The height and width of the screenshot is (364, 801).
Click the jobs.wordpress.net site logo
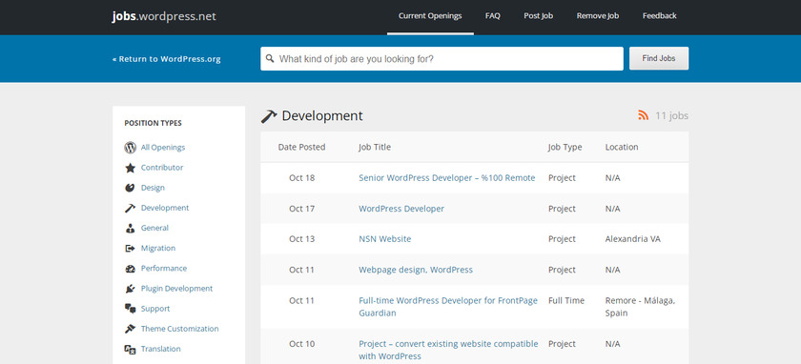point(164,16)
